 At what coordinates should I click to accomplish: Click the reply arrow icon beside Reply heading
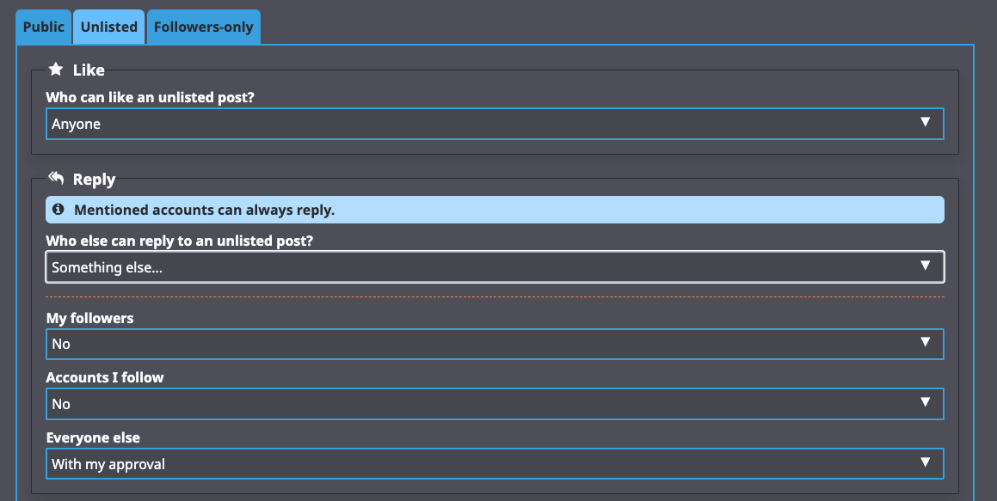click(56, 178)
